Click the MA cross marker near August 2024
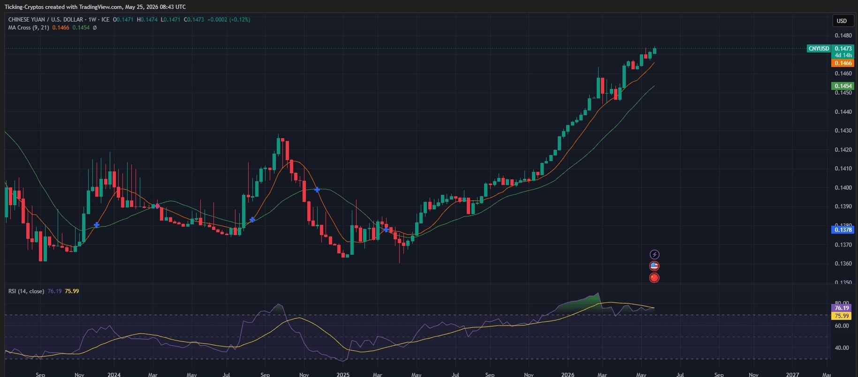The image size is (858, 377). coord(252,219)
